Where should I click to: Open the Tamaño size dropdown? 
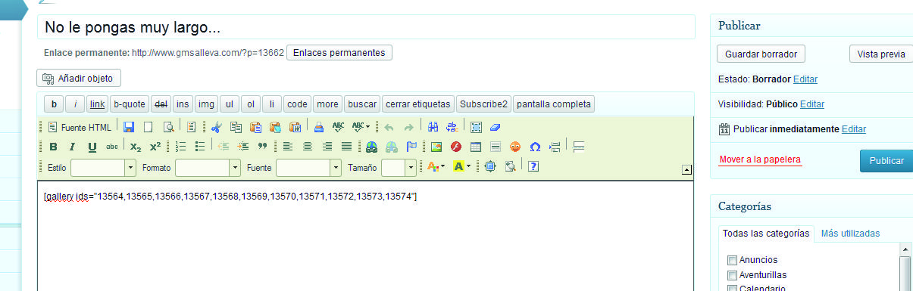399,167
